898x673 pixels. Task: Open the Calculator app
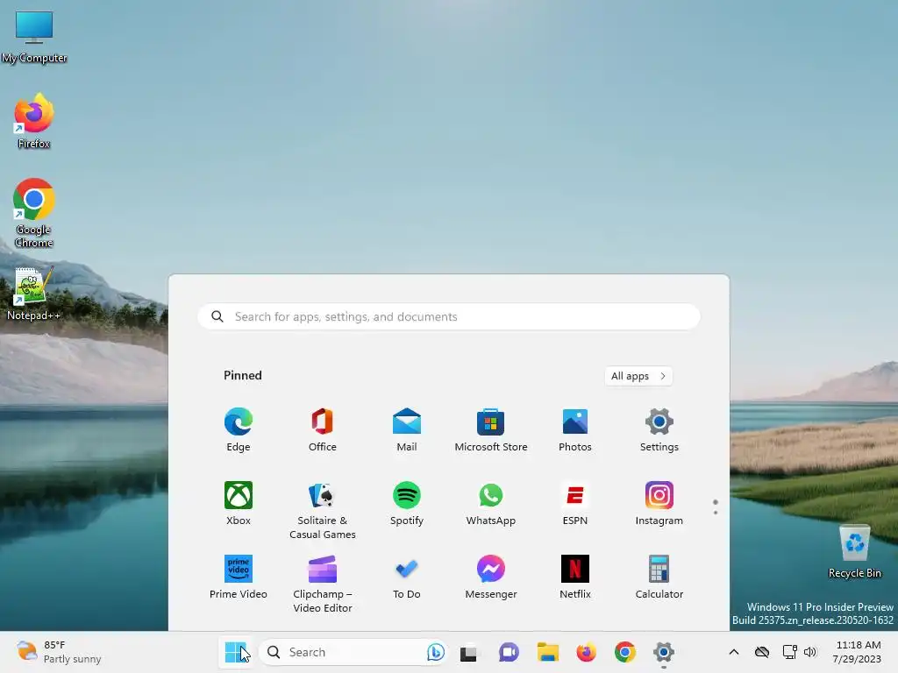point(659,577)
